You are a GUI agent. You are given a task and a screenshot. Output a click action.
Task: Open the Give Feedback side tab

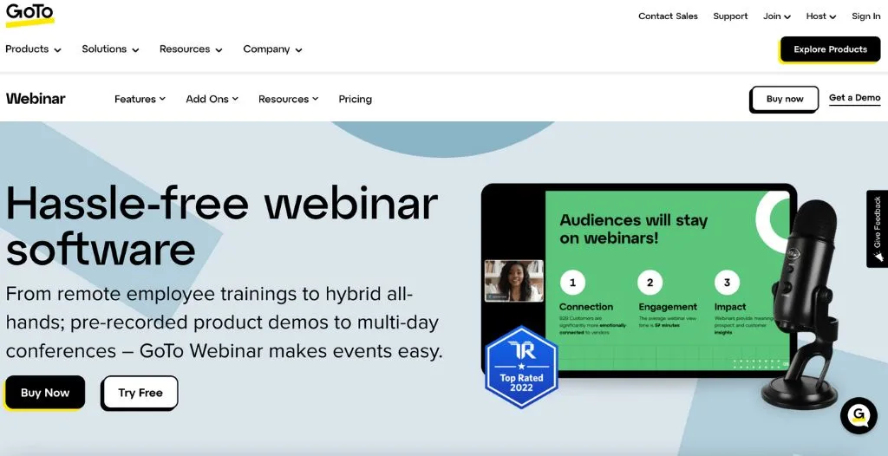[877, 229]
